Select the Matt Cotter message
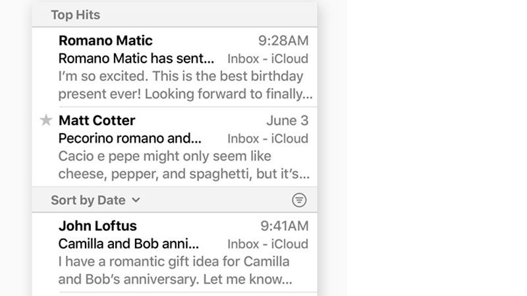This screenshot has height=296, width=527. [x=175, y=147]
